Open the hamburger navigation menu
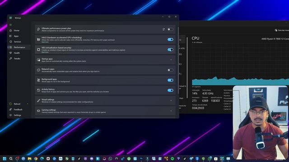This screenshot has width=289, height=162. click(x=10, y=25)
